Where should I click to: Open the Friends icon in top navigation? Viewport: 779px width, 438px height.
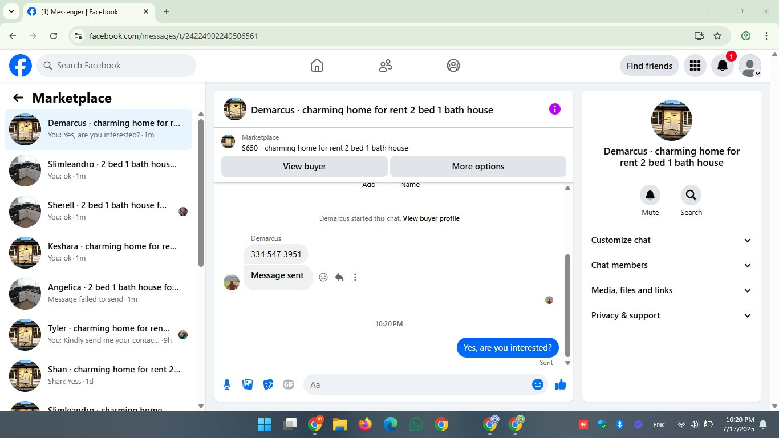[x=386, y=66]
